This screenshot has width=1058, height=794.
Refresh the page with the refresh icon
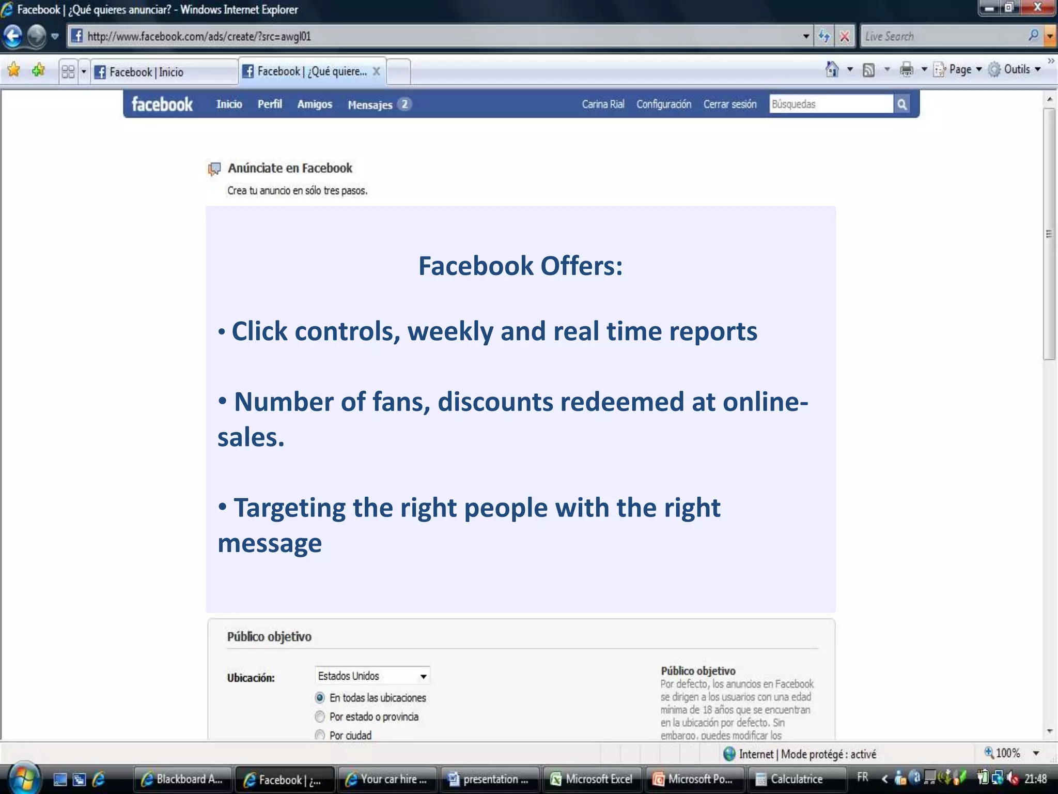(x=824, y=36)
